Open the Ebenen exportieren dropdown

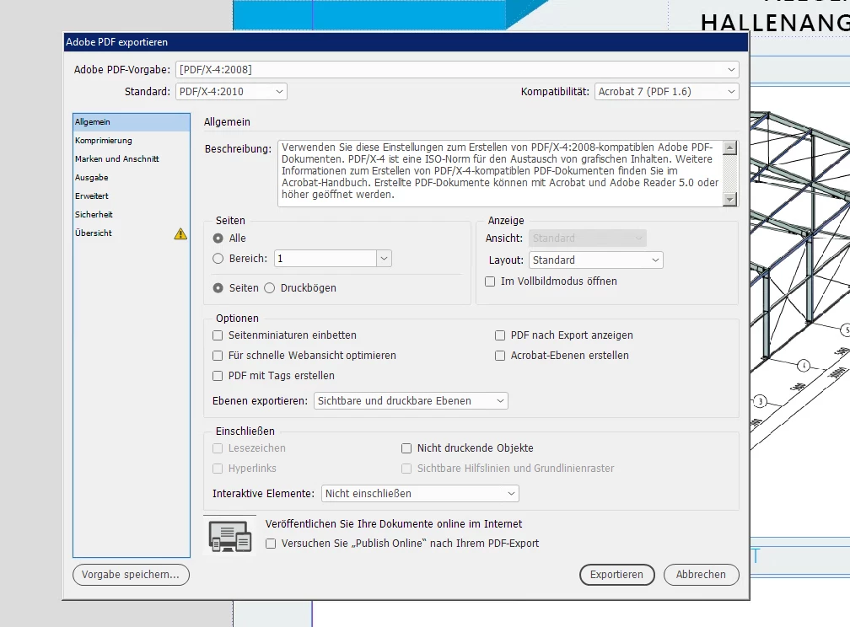411,401
